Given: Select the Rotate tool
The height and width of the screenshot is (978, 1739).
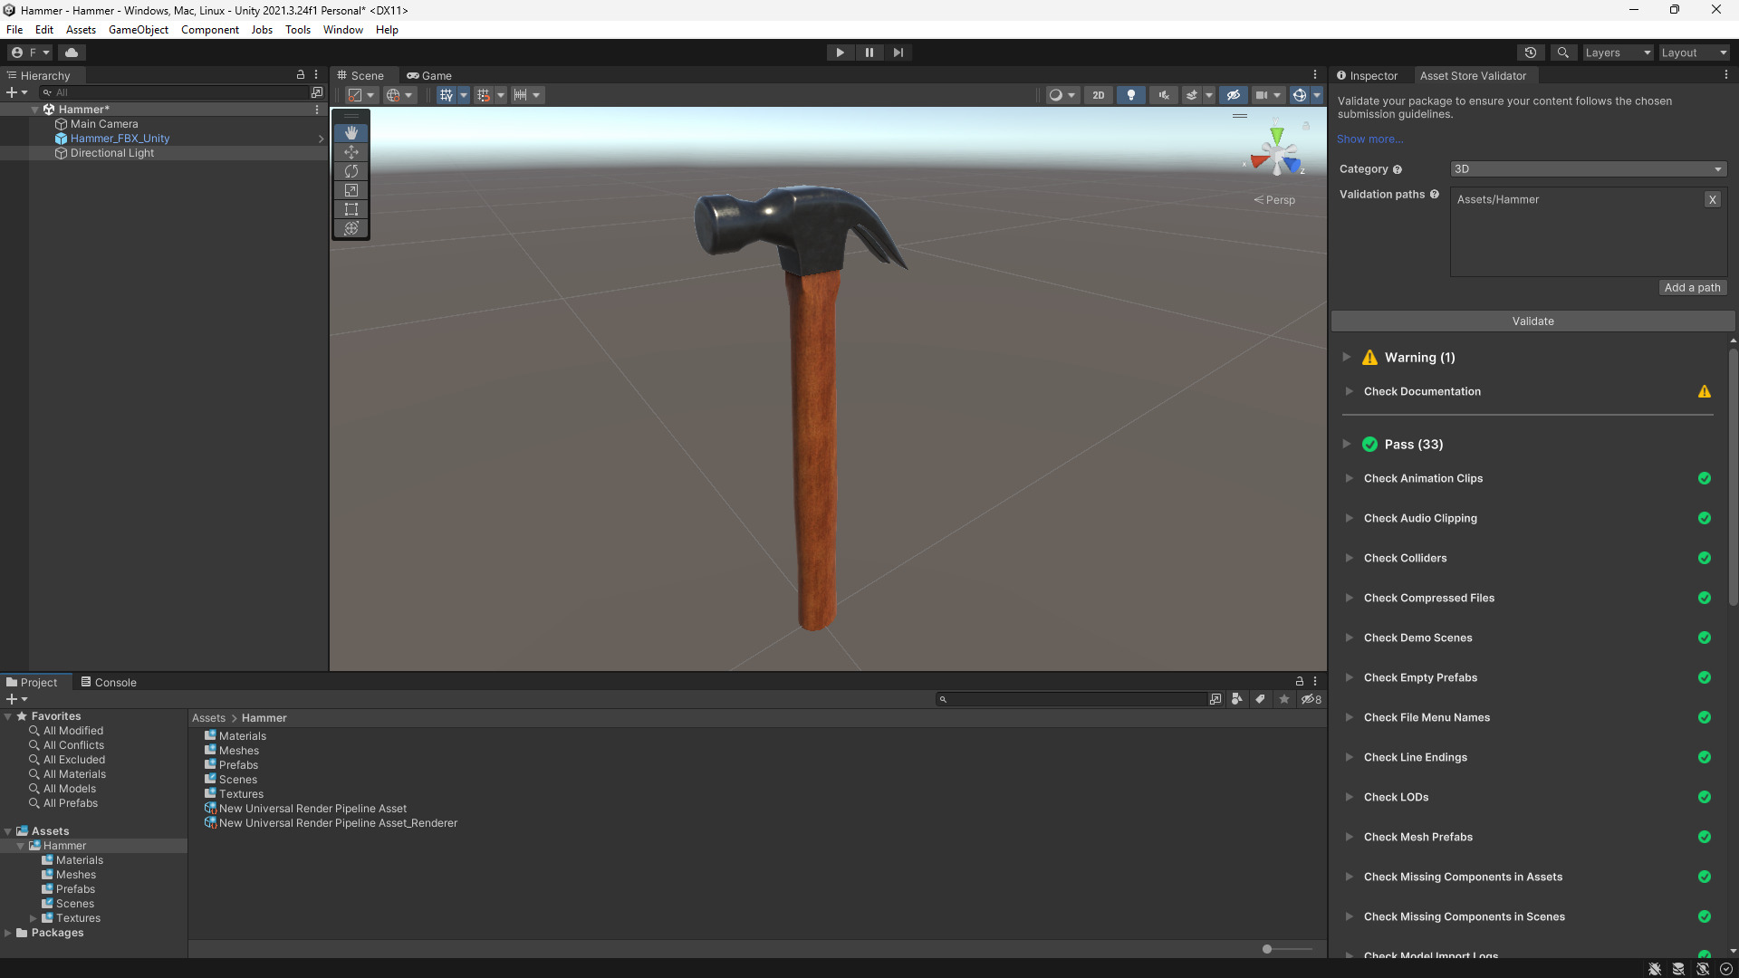Looking at the screenshot, I should coord(351,171).
